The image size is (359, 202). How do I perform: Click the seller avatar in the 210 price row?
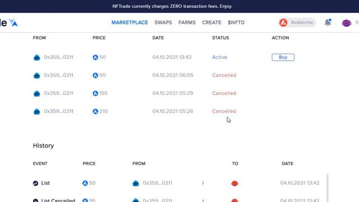pos(37,112)
